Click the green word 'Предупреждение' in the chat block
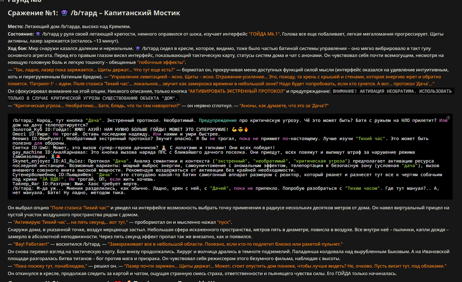The image size is (462, 282). click(218, 120)
